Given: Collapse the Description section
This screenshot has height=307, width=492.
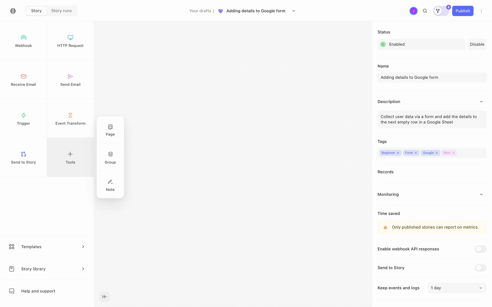Looking at the screenshot, I should pos(481,102).
